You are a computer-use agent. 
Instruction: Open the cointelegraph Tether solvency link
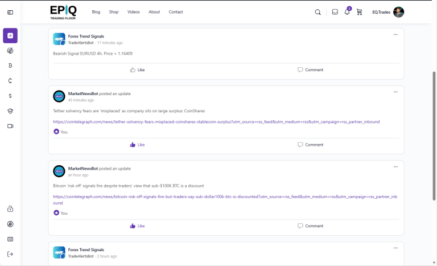(x=216, y=121)
